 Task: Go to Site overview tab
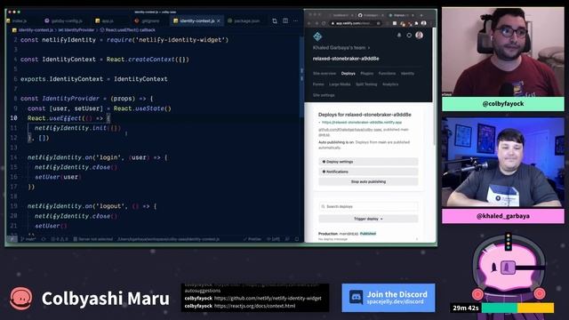tap(325, 73)
